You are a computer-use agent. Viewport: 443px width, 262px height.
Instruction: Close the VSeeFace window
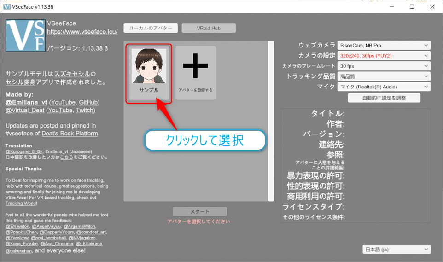[432, 6]
